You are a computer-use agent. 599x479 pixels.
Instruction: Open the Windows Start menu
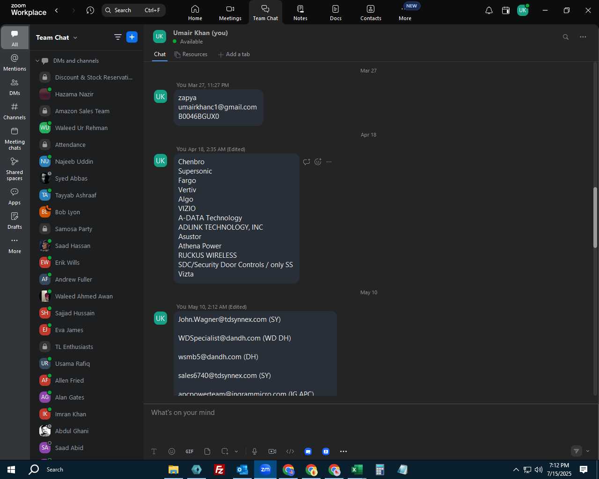tap(11, 470)
